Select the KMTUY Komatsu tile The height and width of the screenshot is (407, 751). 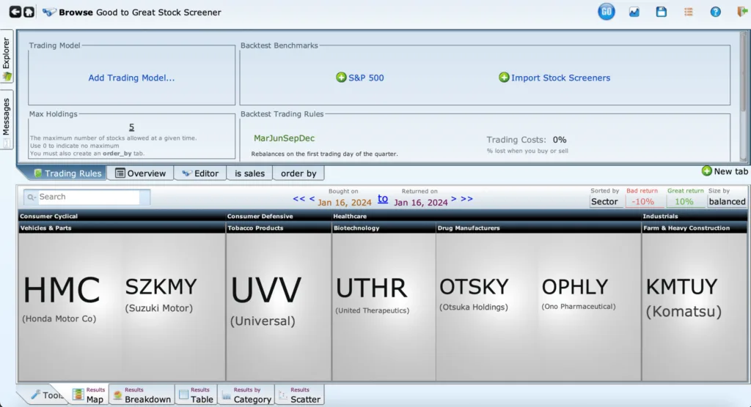695,306
